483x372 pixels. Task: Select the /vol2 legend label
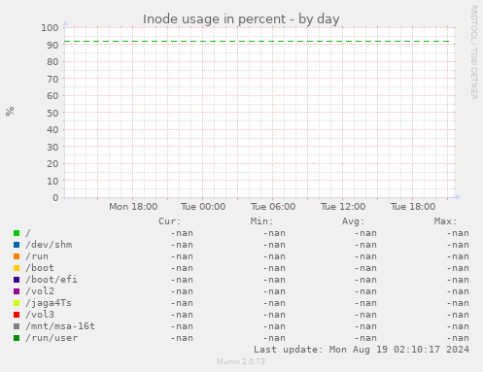pos(40,291)
